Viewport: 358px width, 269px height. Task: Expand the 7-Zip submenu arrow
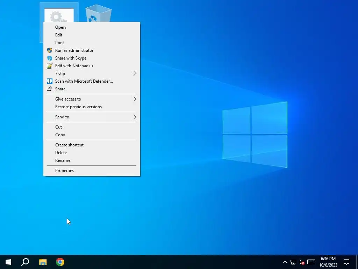tap(135, 74)
